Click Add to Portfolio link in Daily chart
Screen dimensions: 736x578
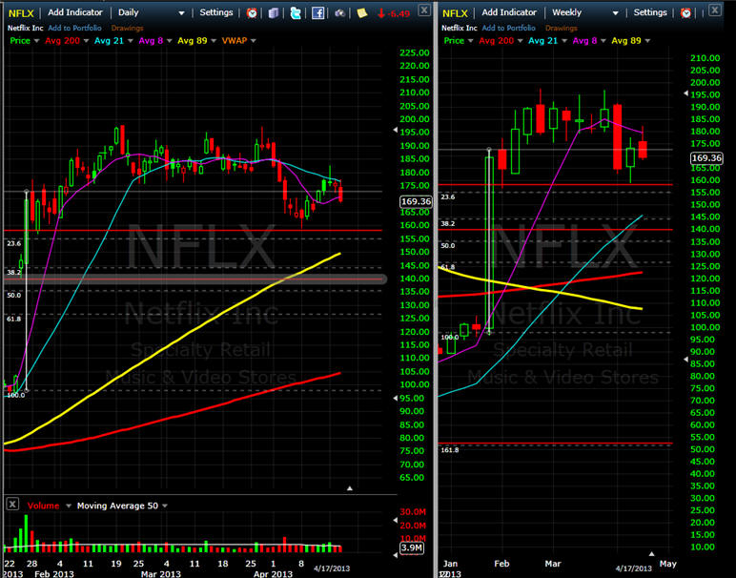tap(74, 29)
